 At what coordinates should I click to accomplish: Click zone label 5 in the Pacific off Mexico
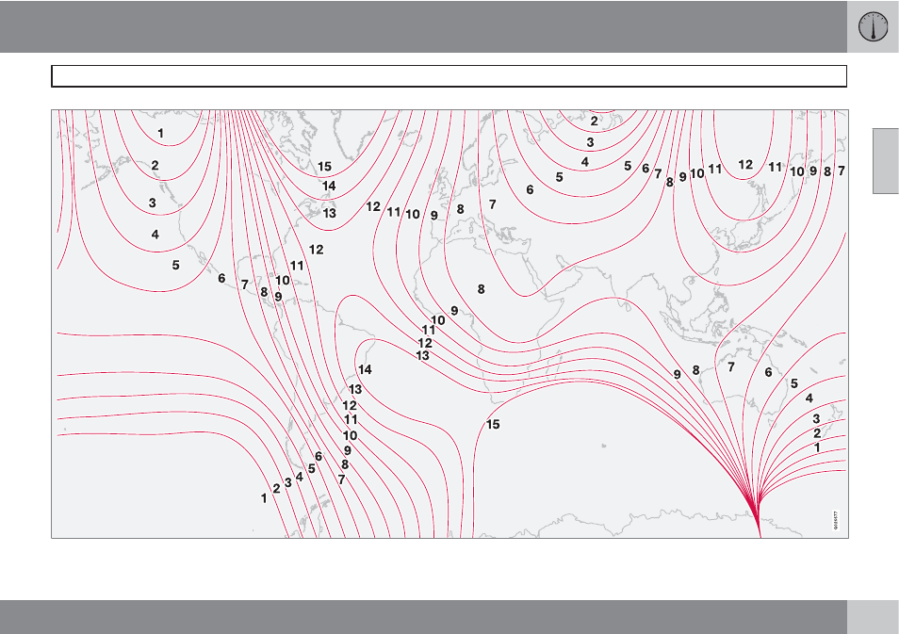tap(176, 266)
